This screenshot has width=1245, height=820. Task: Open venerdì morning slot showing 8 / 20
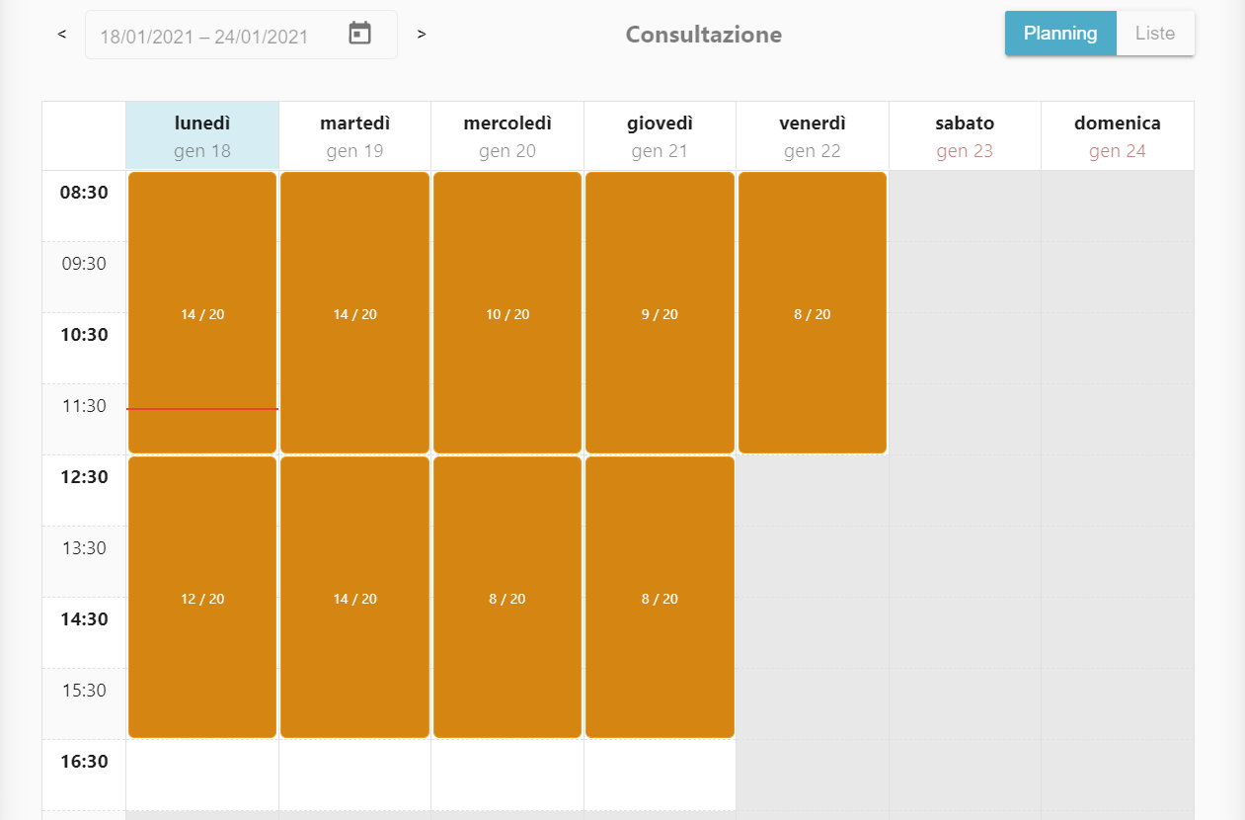[x=813, y=313]
